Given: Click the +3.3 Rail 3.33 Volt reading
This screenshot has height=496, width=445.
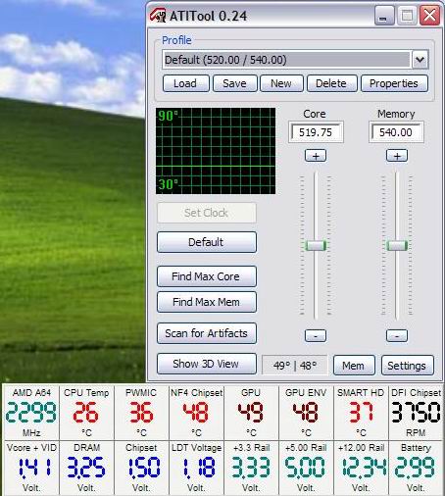Looking at the screenshot, I should point(251,468).
